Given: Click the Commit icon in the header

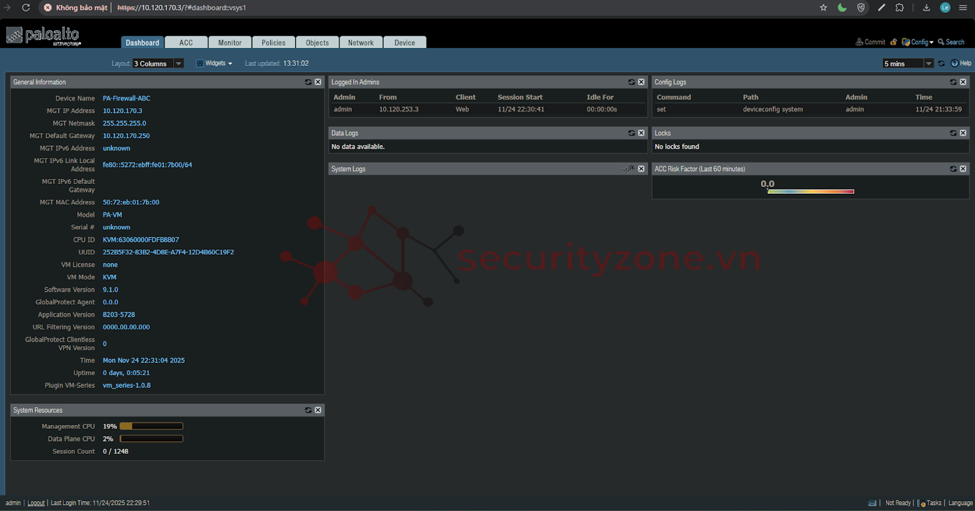Looking at the screenshot, I should 860,42.
